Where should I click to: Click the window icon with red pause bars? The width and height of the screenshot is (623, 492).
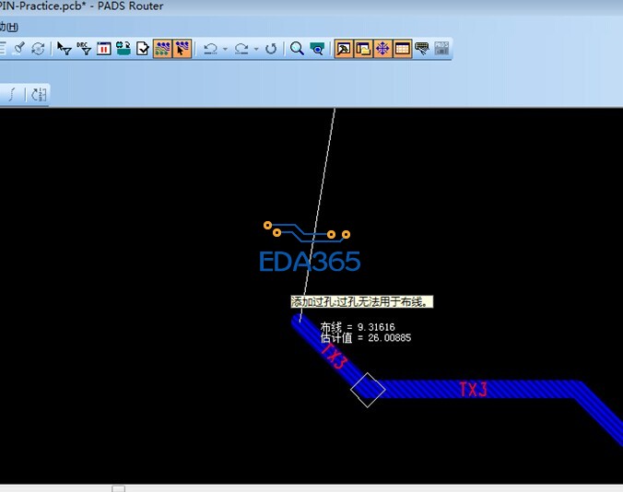(x=104, y=49)
